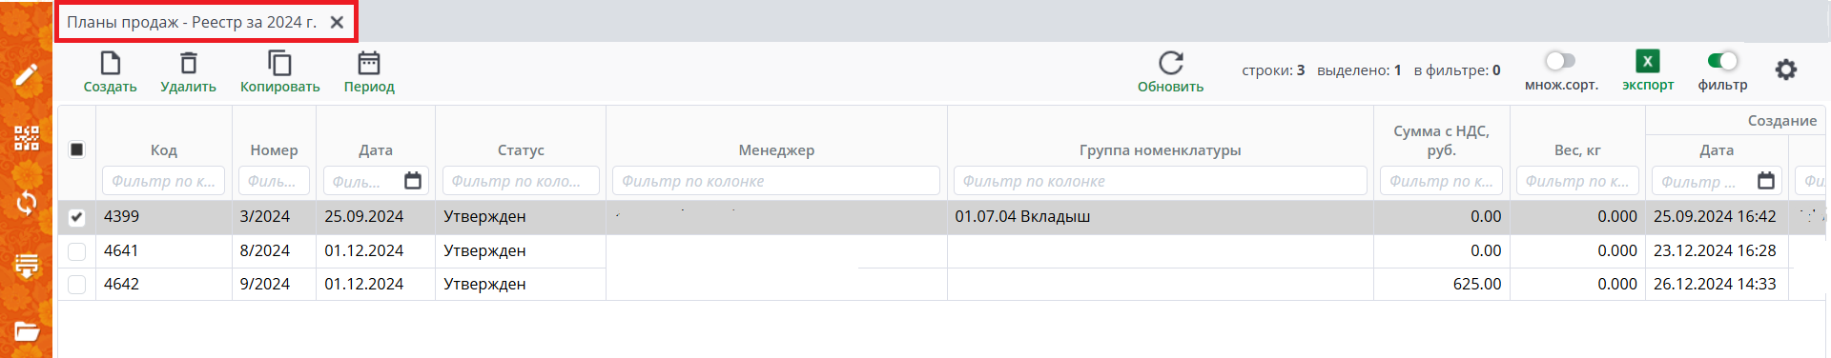Turn off the фильтр switch
The image size is (1831, 358).
click(1722, 61)
